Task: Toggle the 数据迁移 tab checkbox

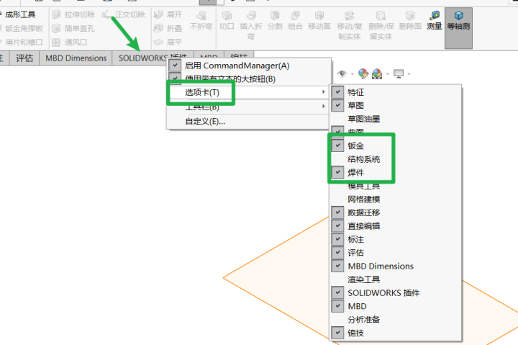Action: point(337,212)
